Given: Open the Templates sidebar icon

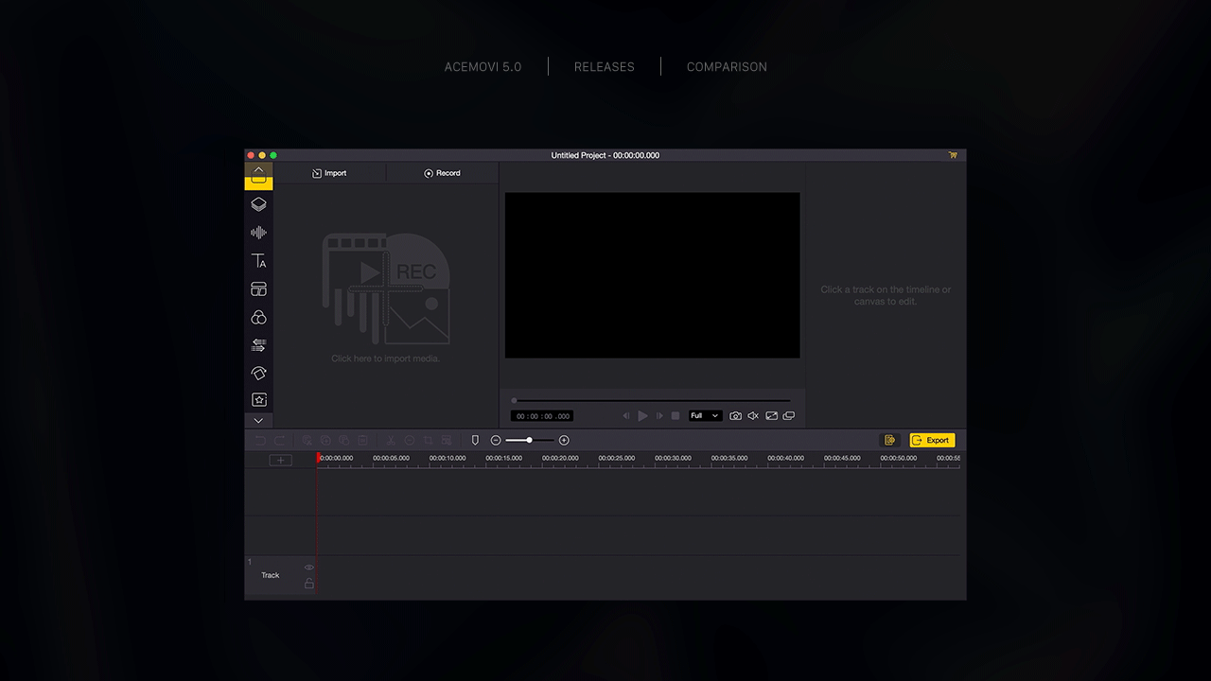Looking at the screenshot, I should click(x=258, y=289).
